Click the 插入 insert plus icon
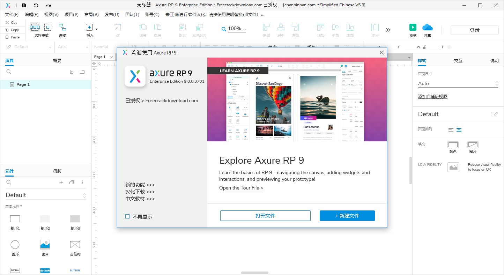The image size is (504, 275). coord(89,27)
